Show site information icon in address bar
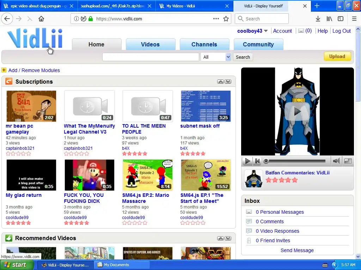 (x=76, y=19)
